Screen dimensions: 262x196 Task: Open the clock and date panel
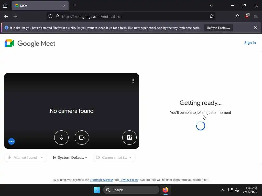(250, 190)
